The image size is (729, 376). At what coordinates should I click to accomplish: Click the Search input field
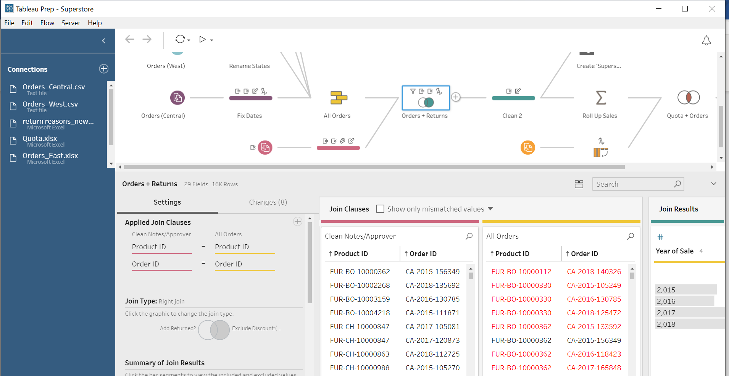(x=633, y=184)
